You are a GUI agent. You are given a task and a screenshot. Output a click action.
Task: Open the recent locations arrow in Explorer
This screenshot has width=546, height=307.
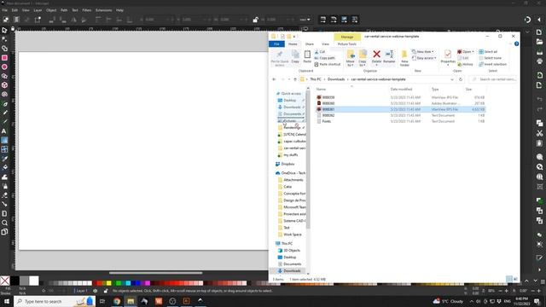(x=289, y=79)
